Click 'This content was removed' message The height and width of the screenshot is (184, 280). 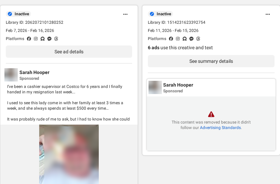click(211, 125)
